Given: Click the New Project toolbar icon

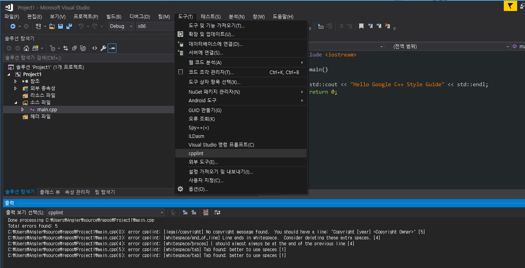Looking at the screenshot, I should [39, 26].
